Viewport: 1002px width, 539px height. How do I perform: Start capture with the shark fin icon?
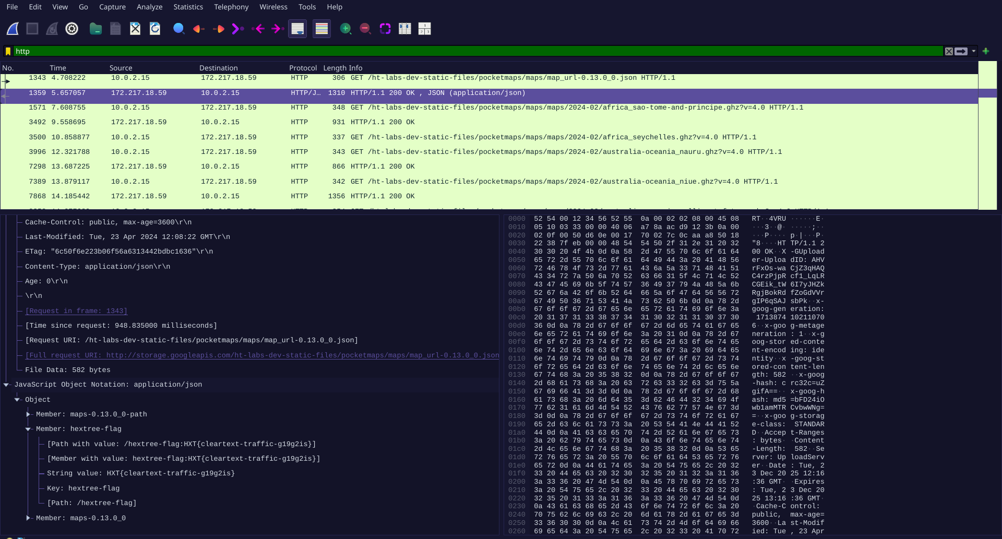click(13, 29)
